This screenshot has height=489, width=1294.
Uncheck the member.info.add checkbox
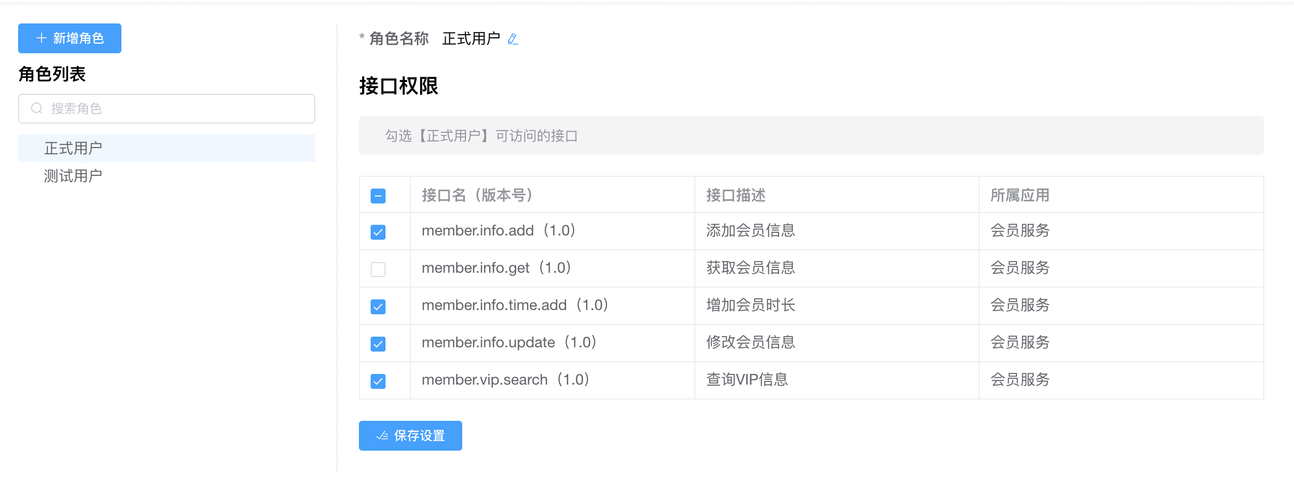click(x=378, y=232)
